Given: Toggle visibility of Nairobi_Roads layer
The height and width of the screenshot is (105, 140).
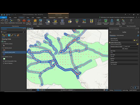Looking at the screenshot, I should click(x=4, y=48).
